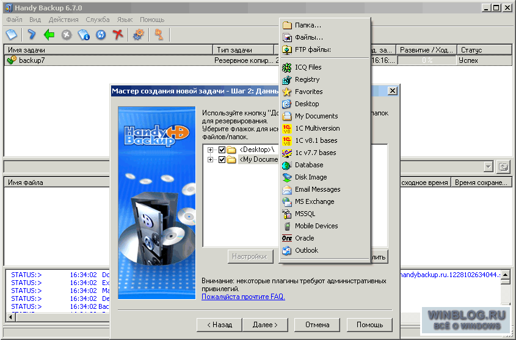Select ICQ Files plugin
516x340 pixels.
tap(324, 67)
